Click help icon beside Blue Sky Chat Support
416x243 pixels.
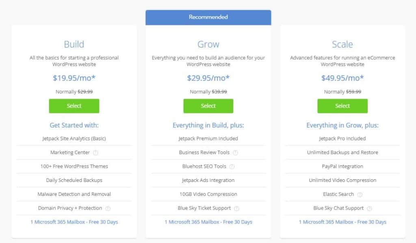point(369,208)
